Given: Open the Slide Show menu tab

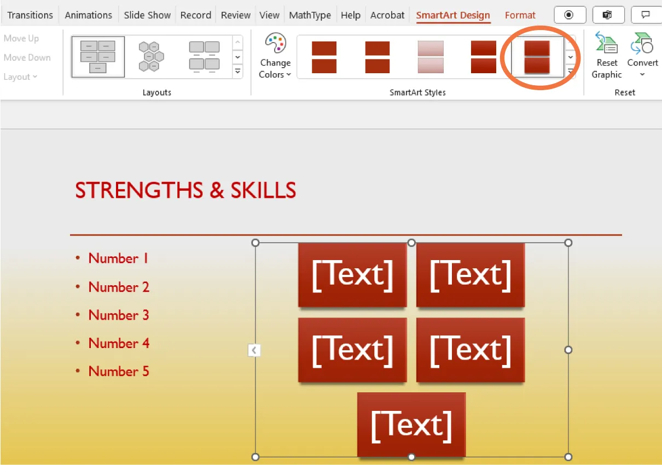Looking at the screenshot, I should pyautogui.click(x=147, y=15).
